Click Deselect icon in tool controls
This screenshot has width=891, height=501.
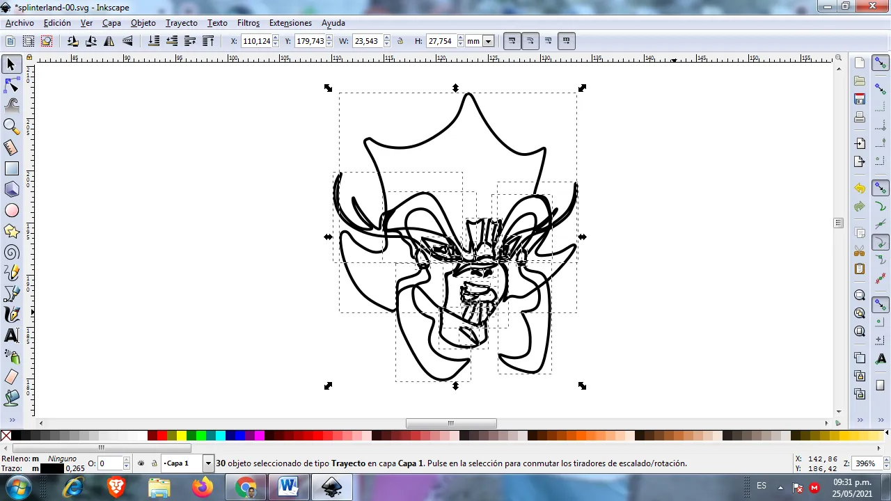tap(47, 41)
